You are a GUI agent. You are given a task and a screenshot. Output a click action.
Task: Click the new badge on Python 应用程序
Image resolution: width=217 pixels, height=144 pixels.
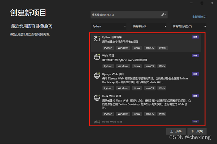tap(195, 37)
